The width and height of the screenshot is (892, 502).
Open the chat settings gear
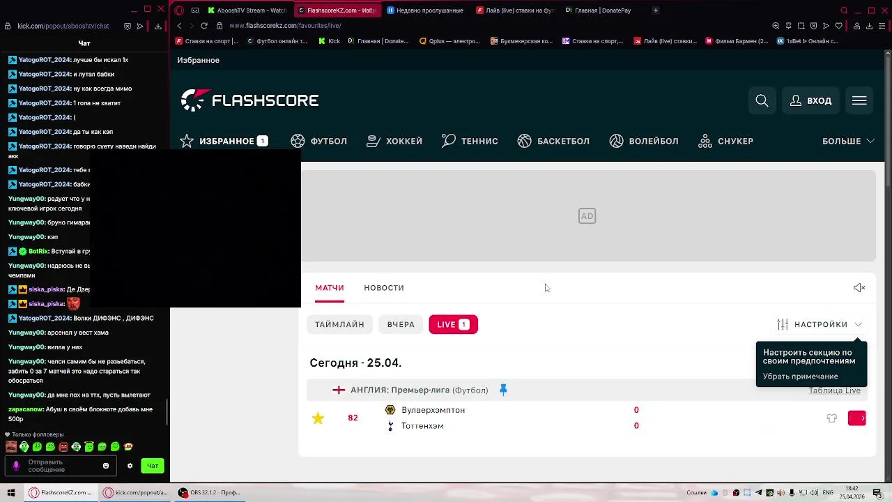130,466
